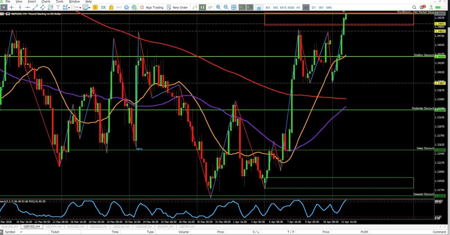Open the Market shopping bag icon
450x235 pixels.
click(111, 7)
